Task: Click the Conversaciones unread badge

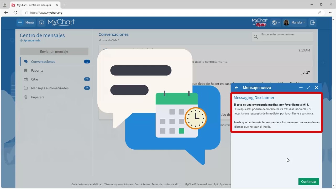Action: (x=87, y=62)
